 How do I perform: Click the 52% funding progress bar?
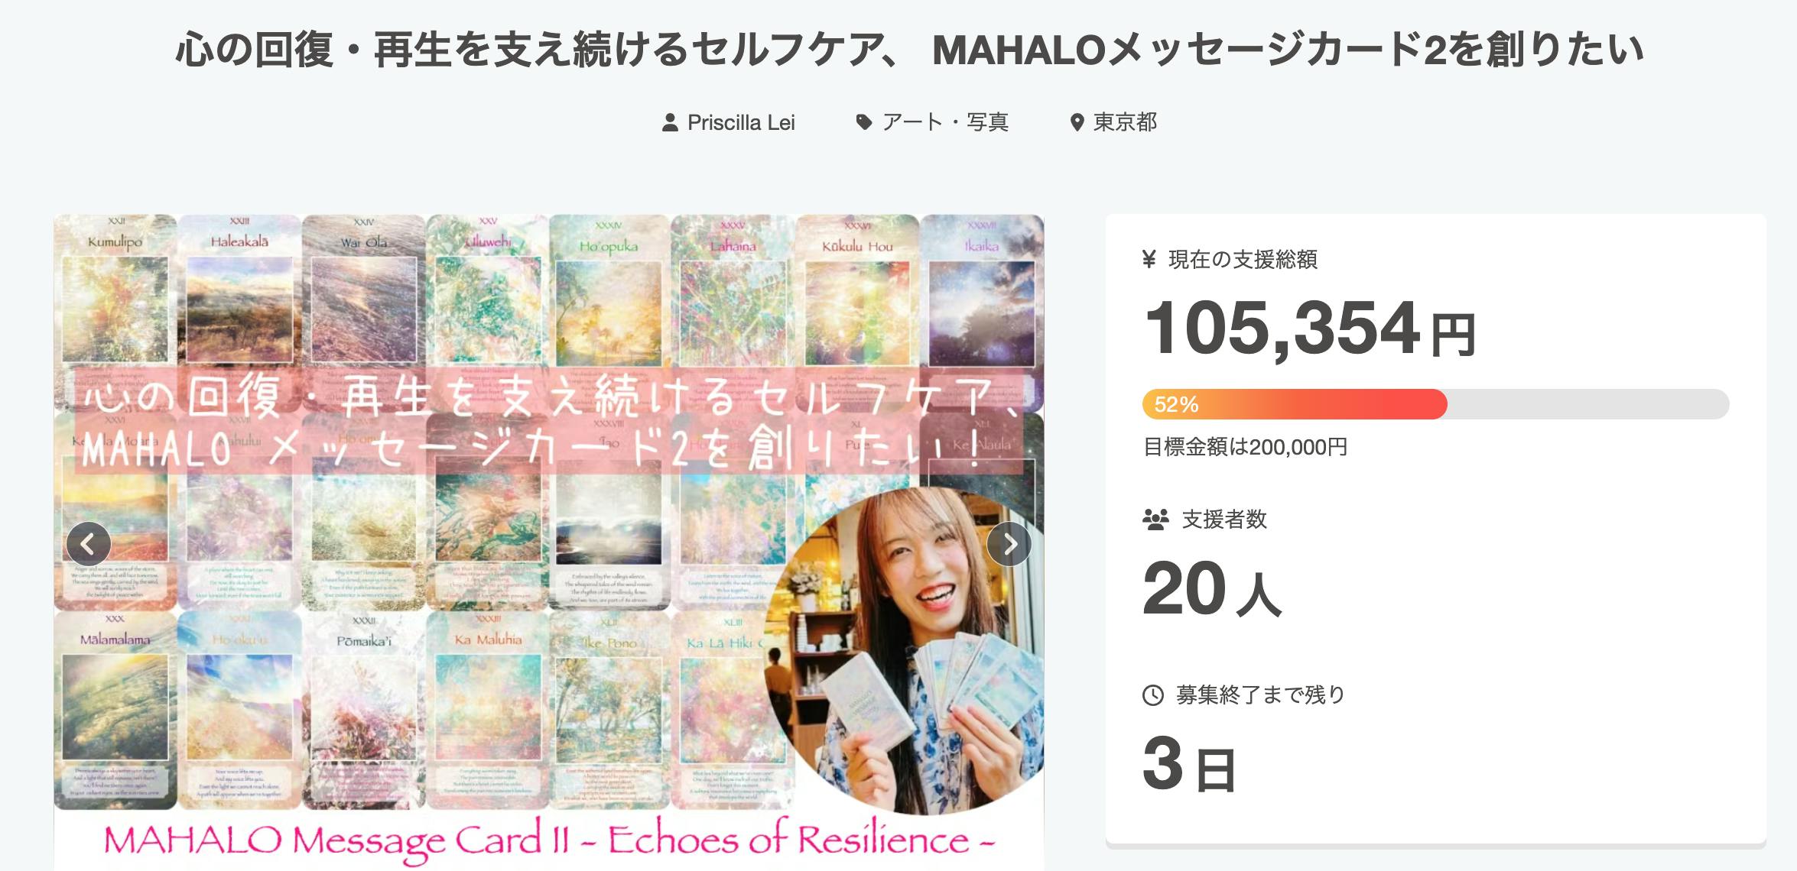pyautogui.click(x=1435, y=404)
